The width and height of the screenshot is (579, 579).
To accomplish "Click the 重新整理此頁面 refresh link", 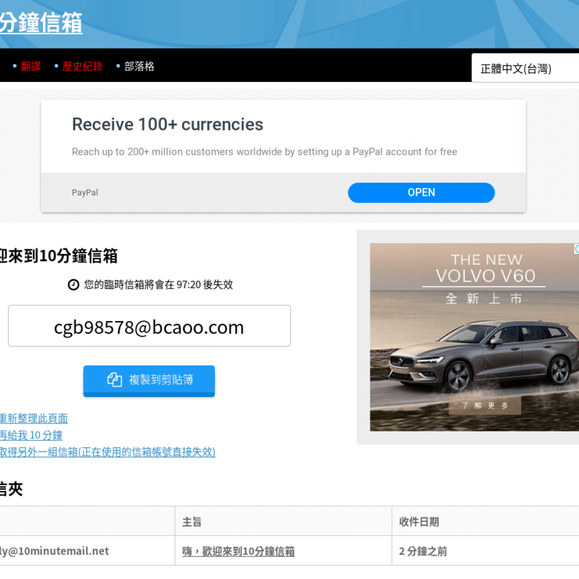I will [x=34, y=418].
